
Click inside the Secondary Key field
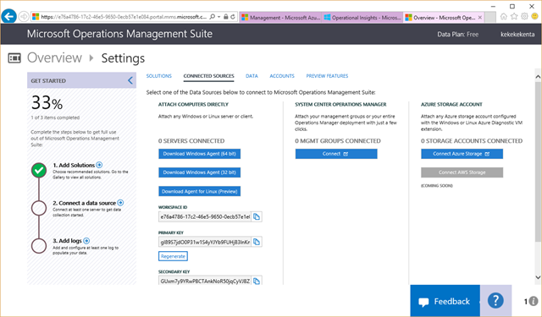(205, 281)
